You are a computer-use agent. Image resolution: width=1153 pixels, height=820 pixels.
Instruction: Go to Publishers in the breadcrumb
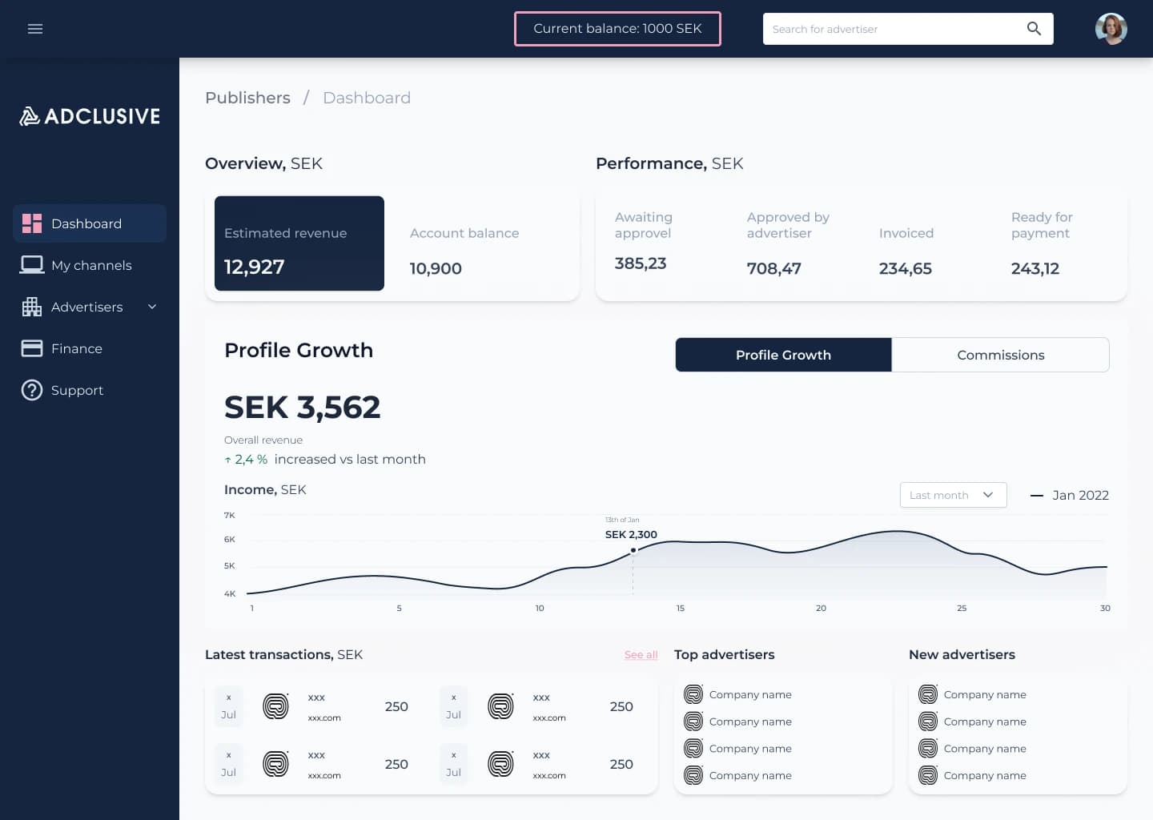point(247,98)
